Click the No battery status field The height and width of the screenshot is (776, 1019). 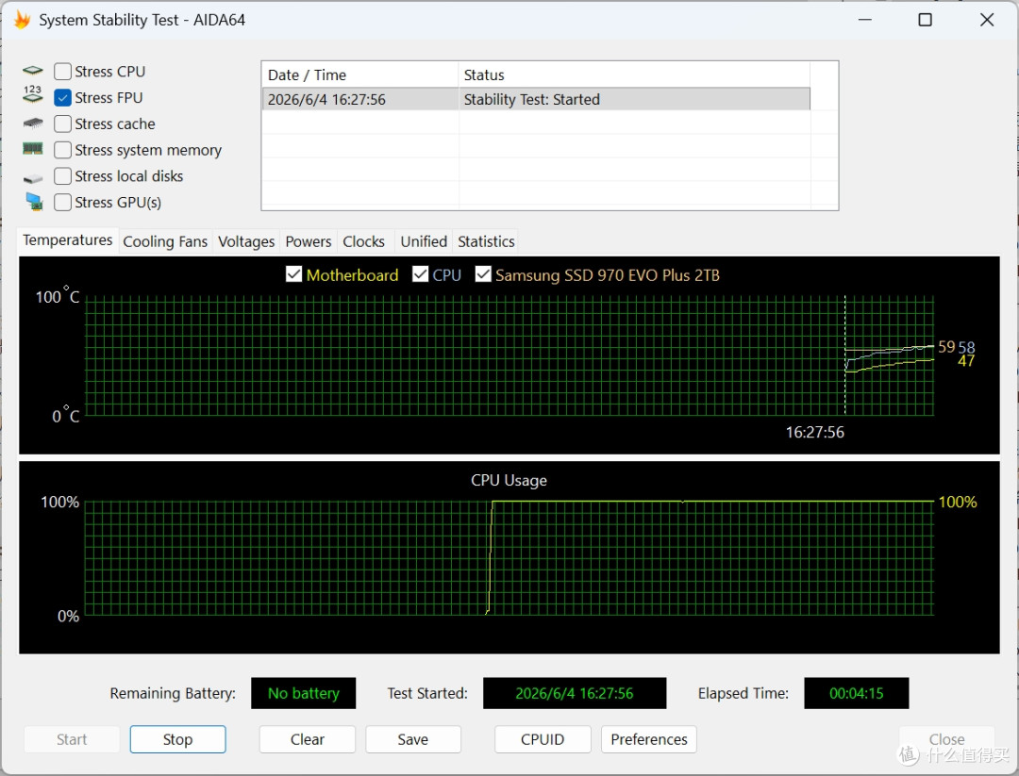tap(304, 694)
